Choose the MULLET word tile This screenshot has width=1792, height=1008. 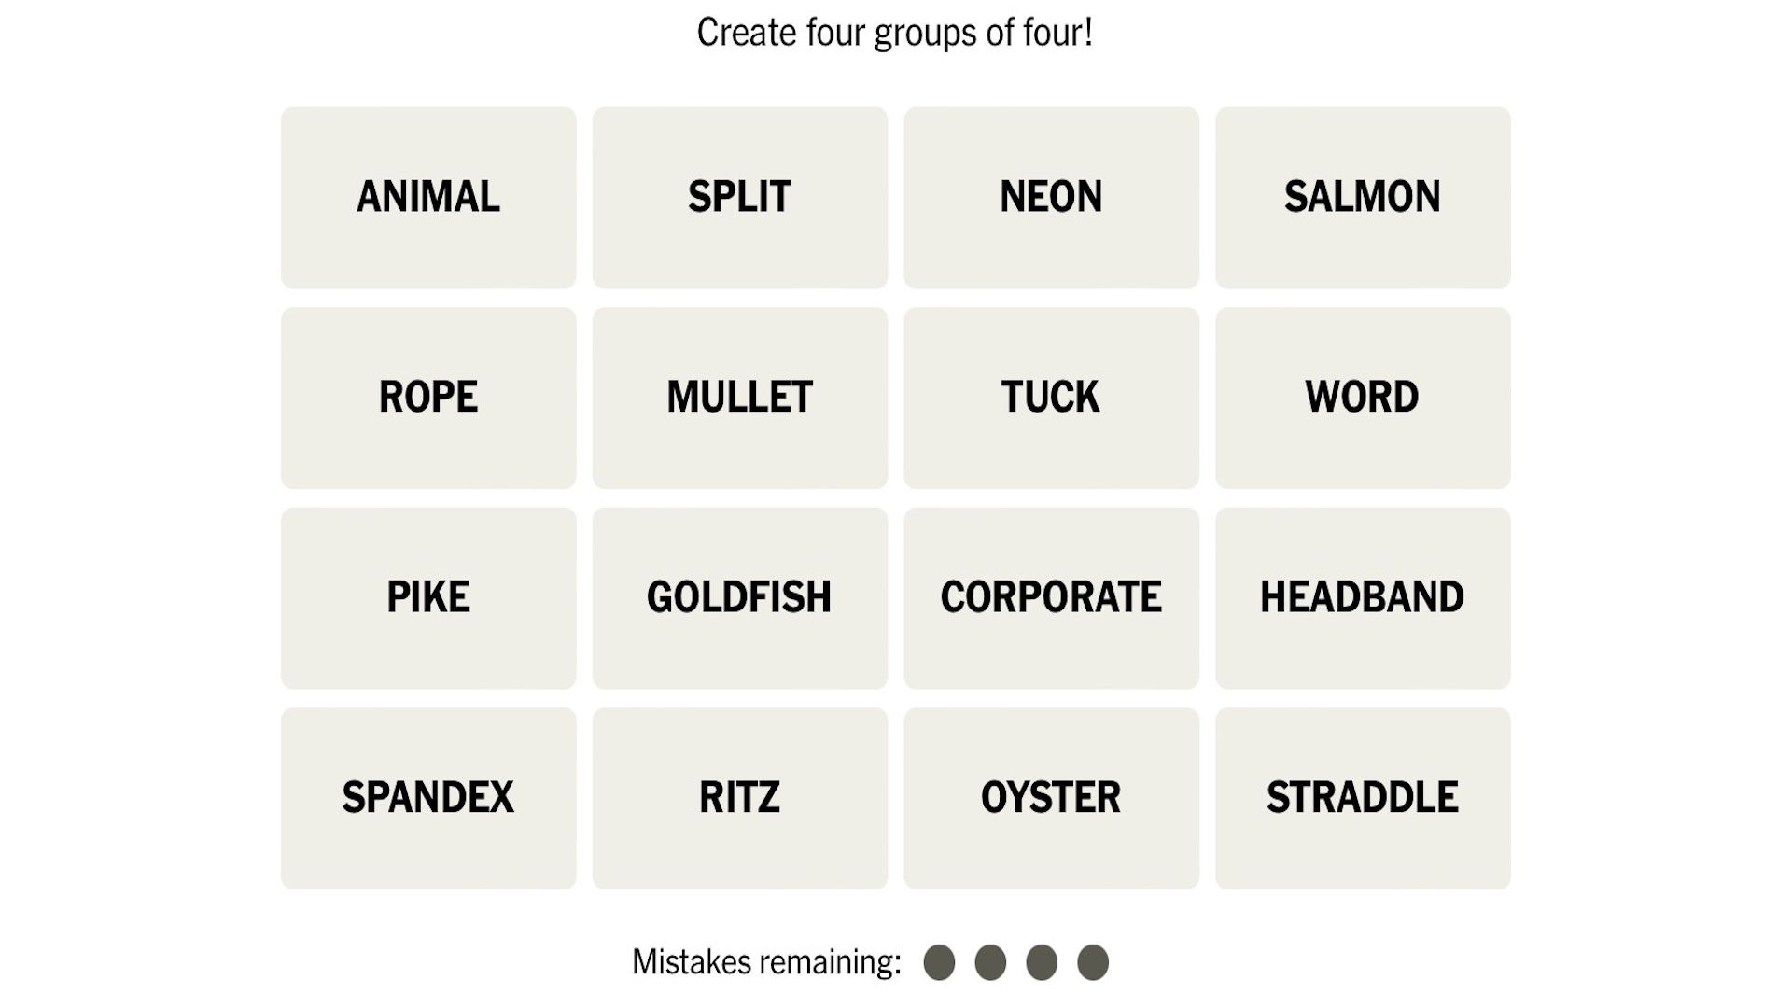point(739,398)
